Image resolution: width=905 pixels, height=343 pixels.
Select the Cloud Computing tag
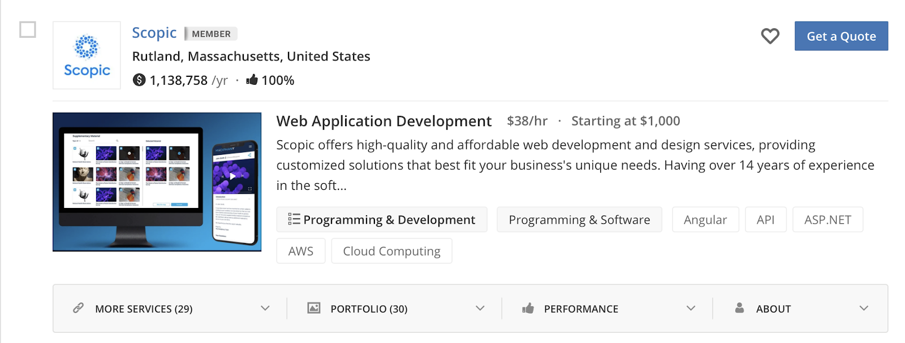coord(391,251)
